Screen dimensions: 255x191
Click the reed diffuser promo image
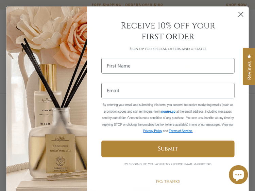coord(47,99)
